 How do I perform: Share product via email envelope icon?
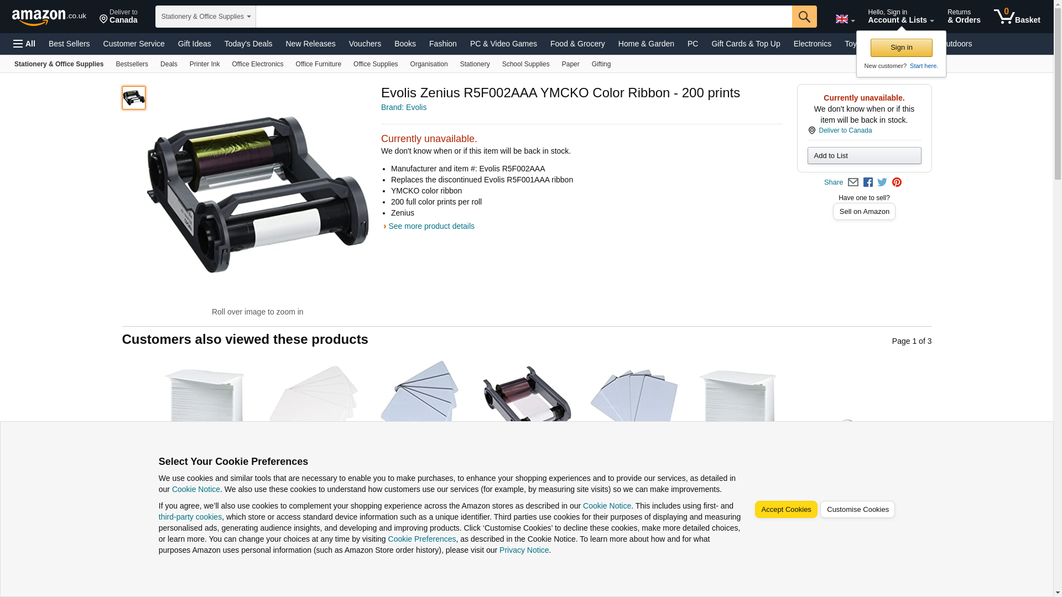click(x=853, y=182)
